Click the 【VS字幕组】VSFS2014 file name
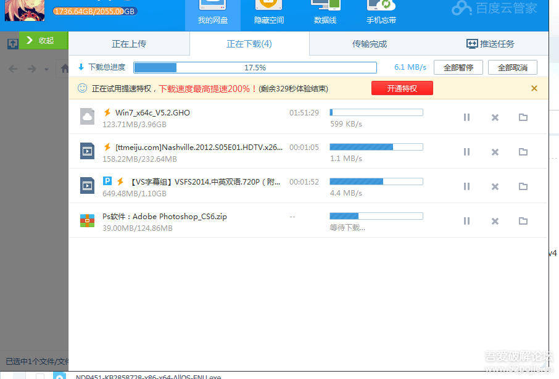Viewport: 559px width, 379px height. tap(205, 182)
